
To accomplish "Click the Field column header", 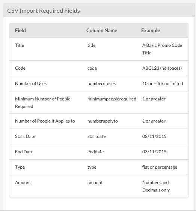I will (20, 31).
